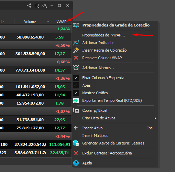
Task: Select volume cell 101.841.052,00
Action: (30, 87)
